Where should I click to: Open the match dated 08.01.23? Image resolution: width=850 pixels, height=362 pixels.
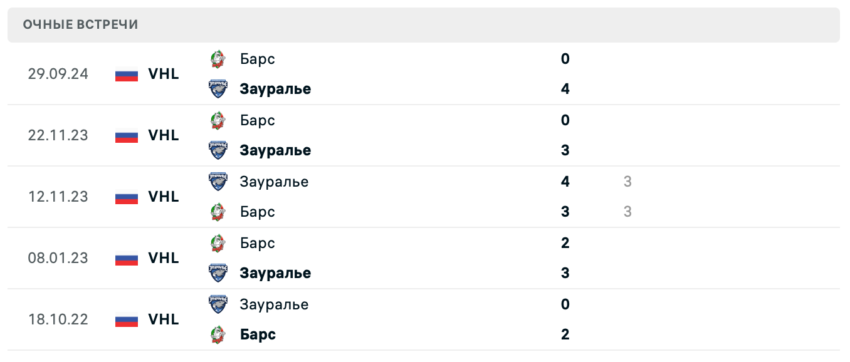click(58, 258)
